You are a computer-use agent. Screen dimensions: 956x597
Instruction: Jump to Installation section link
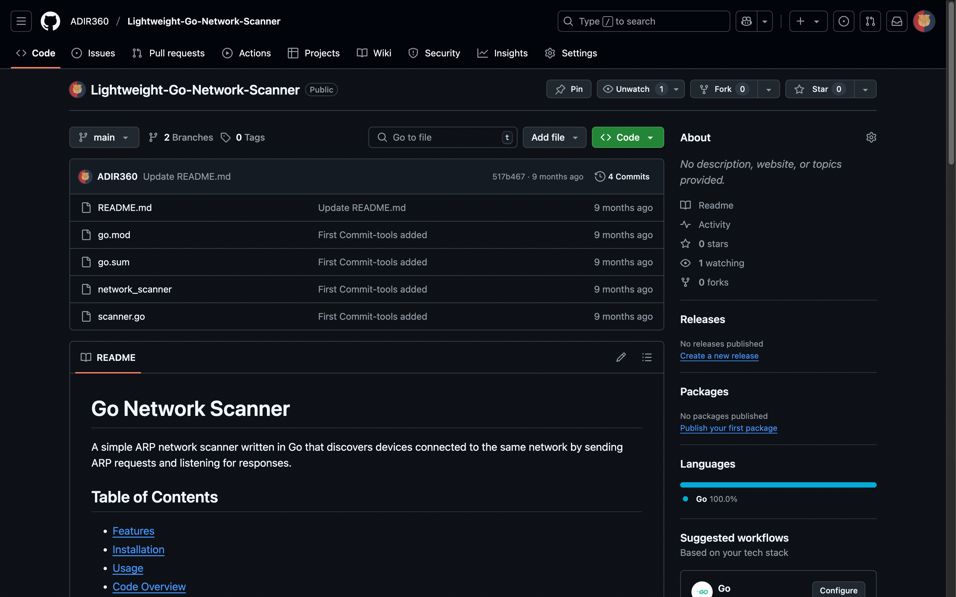(x=138, y=550)
